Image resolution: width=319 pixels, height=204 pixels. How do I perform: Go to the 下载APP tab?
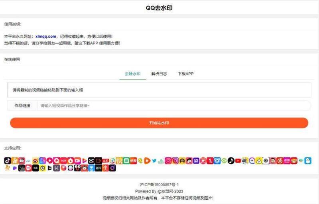(x=186, y=74)
